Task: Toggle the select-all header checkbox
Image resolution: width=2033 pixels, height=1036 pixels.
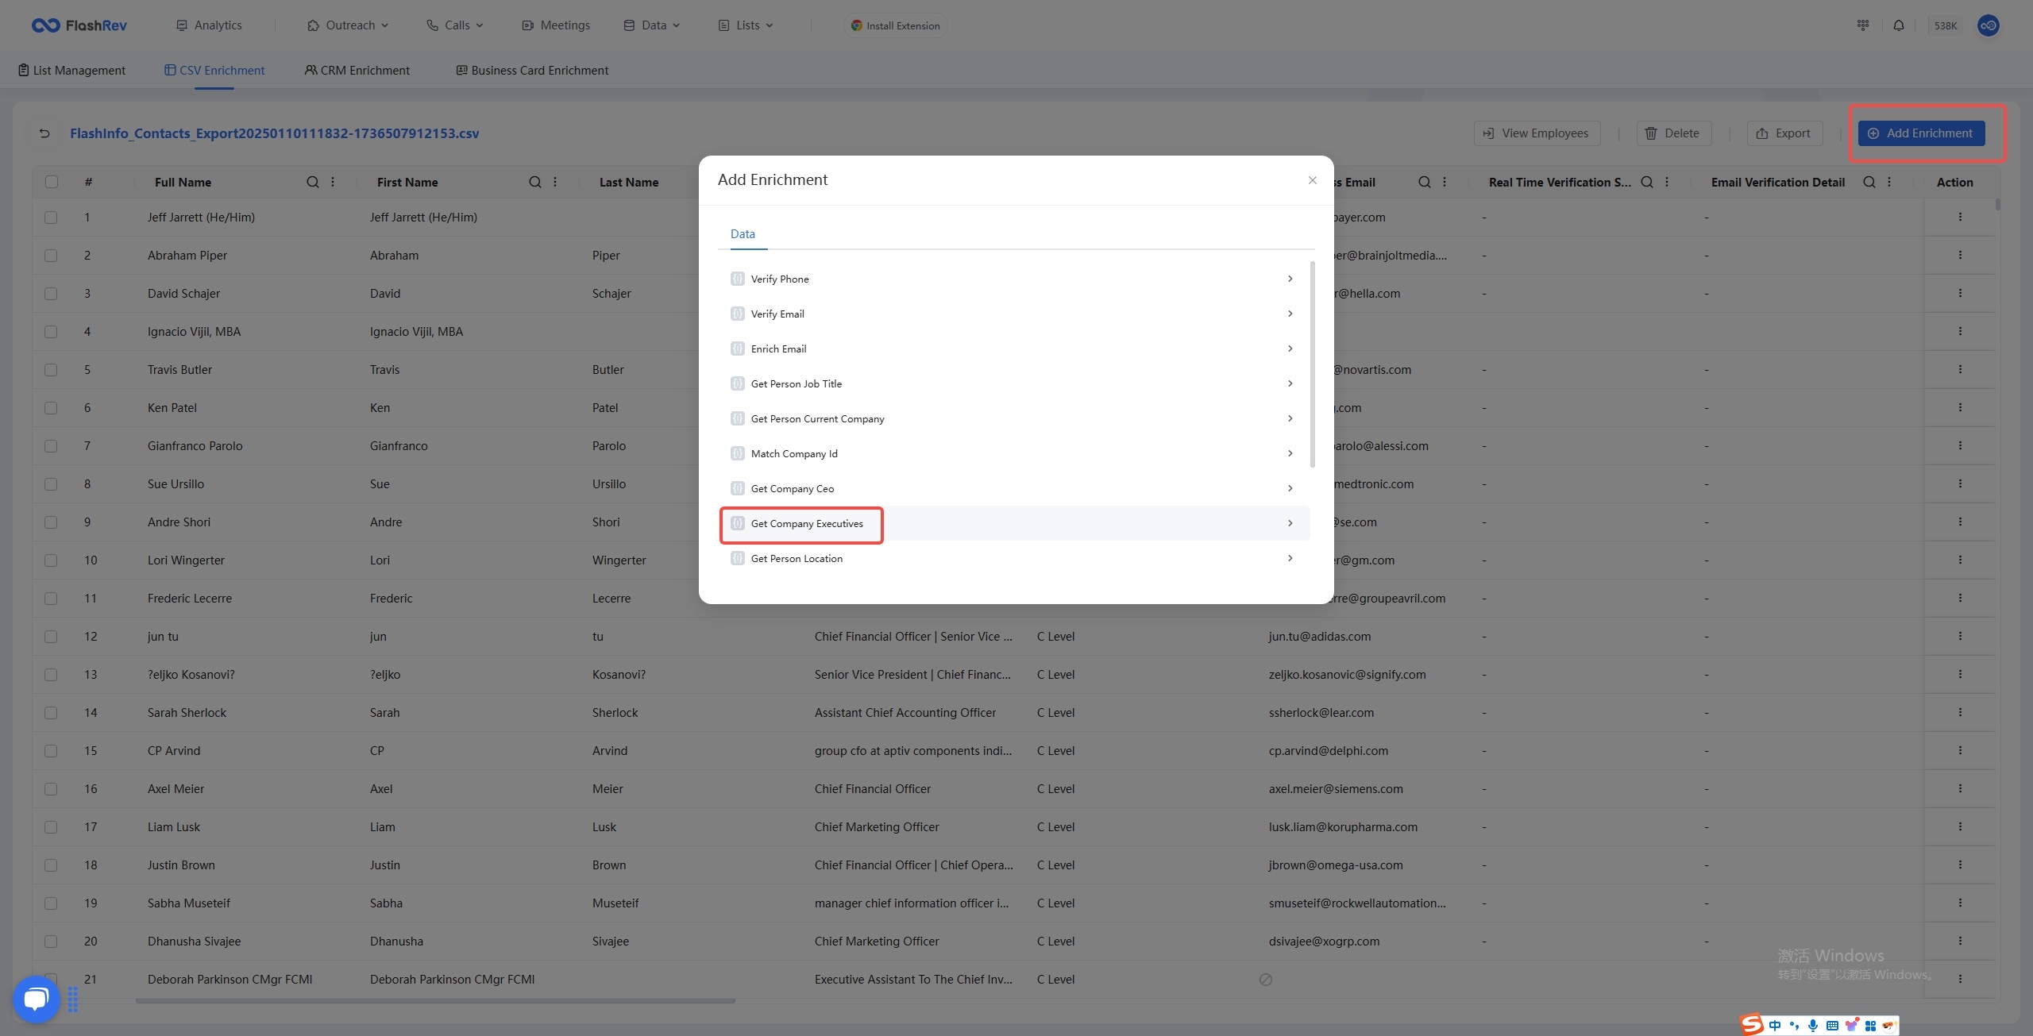Action: (52, 182)
